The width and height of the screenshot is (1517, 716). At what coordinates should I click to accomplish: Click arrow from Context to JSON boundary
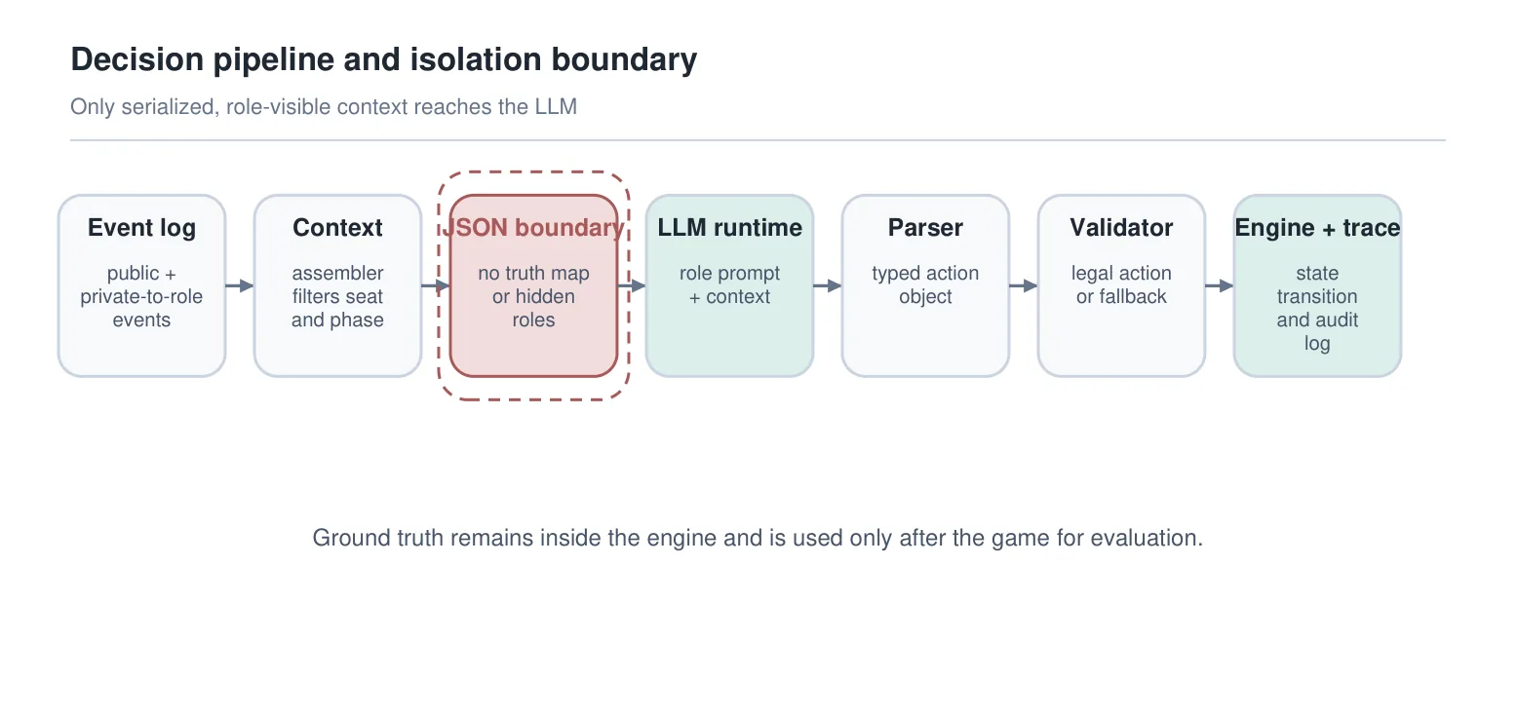(436, 285)
